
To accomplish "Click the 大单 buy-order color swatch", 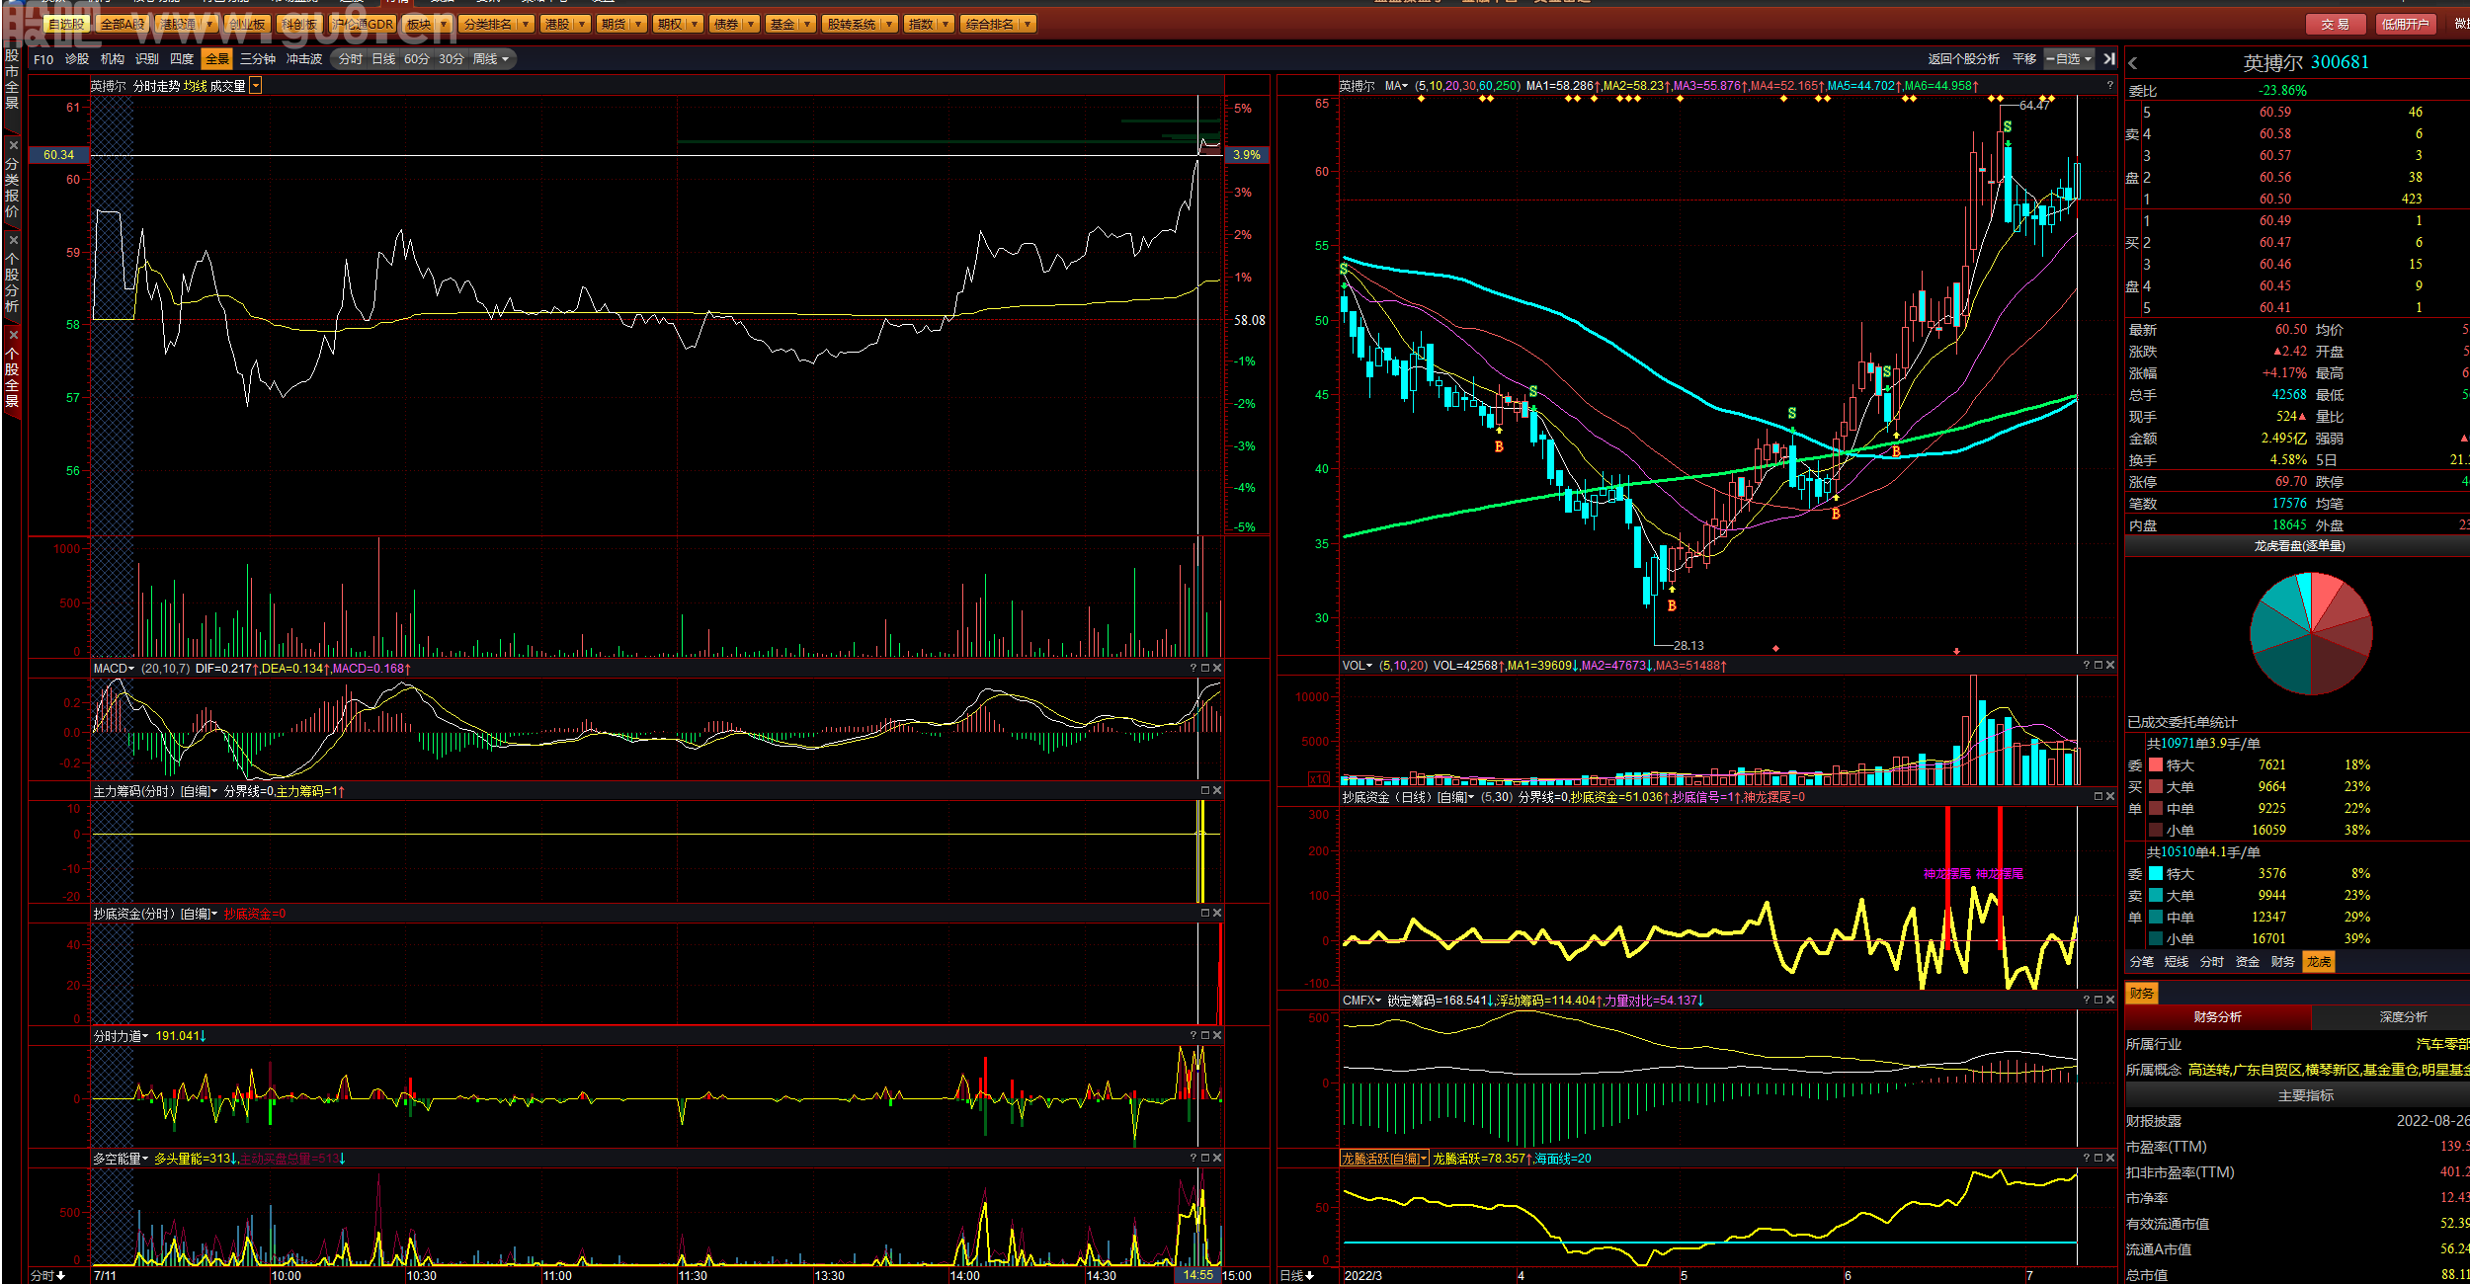I will point(2156,786).
